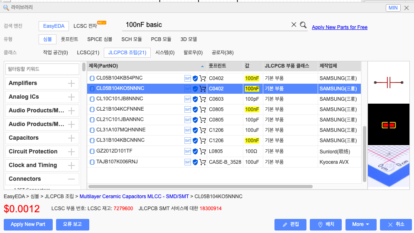Click cart icon for CL31B104KBCNNNC
Image resolution: width=414 pixels, height=233 pixels.
(203, 141)
